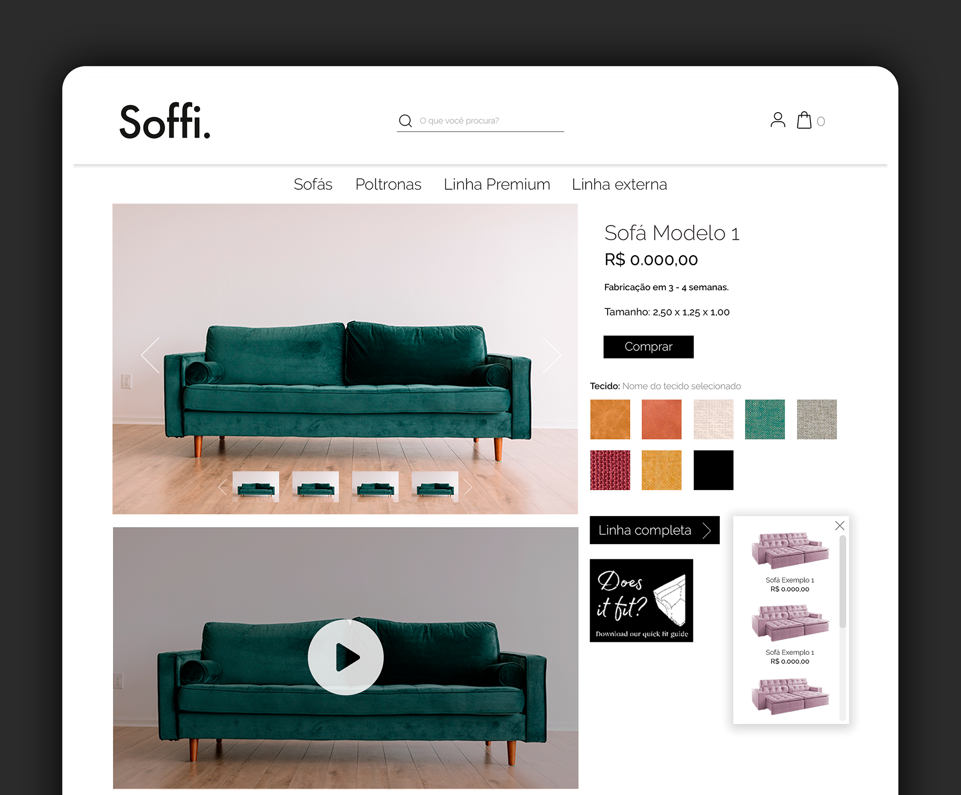
Task: Pick the red woven fabric swatch
Action: pyautogui.click(x=610, y=470)
